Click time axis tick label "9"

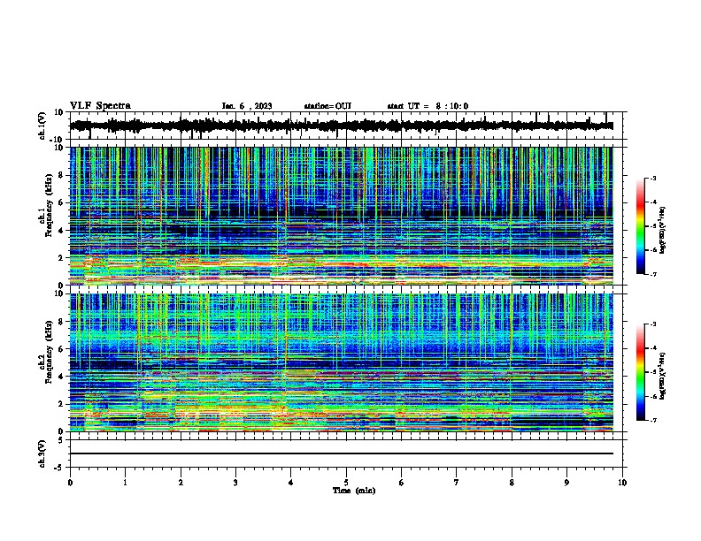tap(566, 483)
